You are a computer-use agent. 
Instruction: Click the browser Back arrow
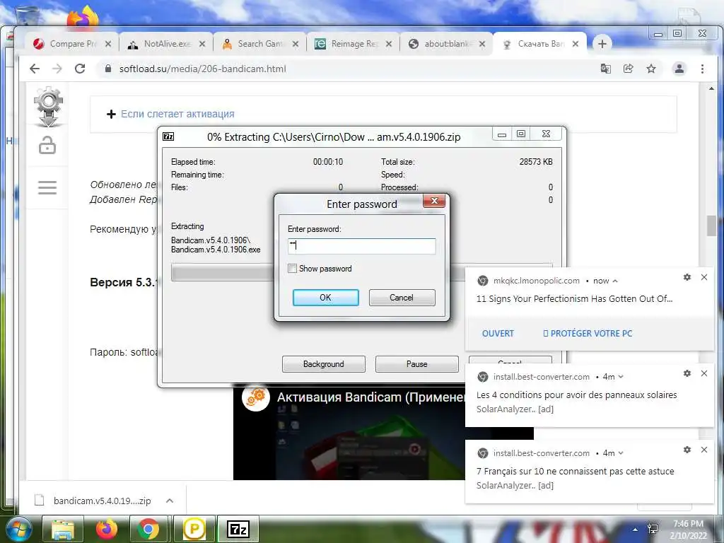35,69
